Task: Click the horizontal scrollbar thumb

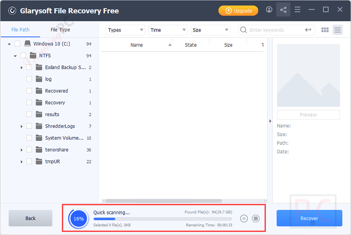Action: point(164,201)
